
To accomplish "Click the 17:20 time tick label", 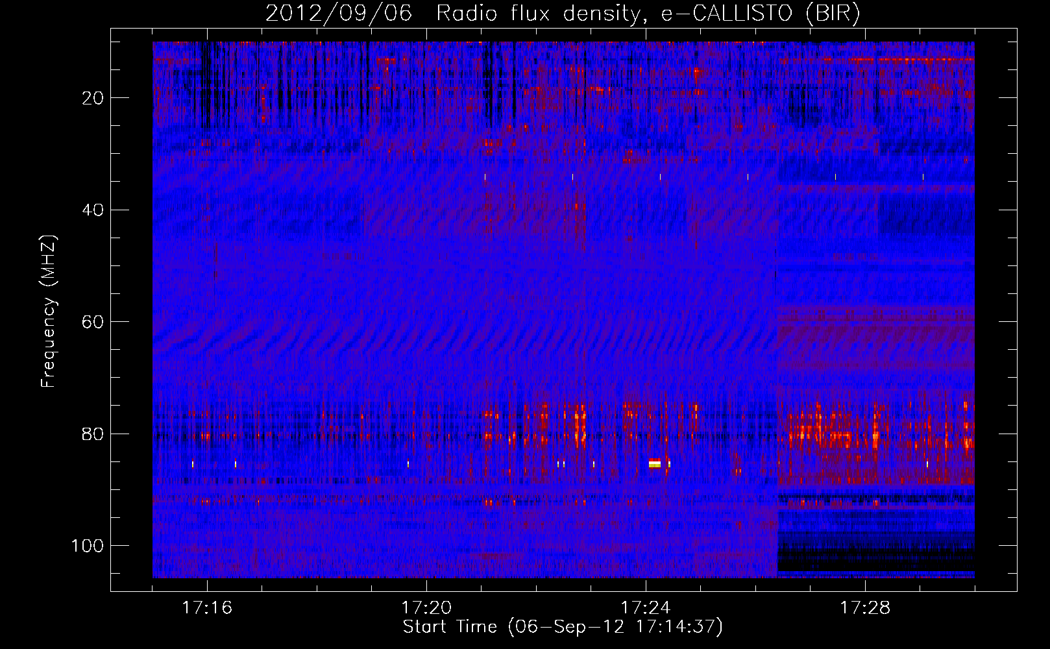I will [426, 608].
